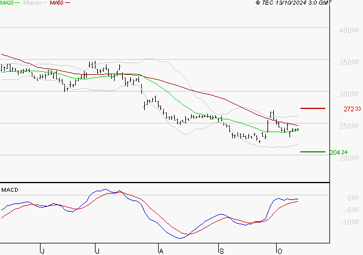Click the BBands legend label
The image size is (363, 255).
[32, 3]
